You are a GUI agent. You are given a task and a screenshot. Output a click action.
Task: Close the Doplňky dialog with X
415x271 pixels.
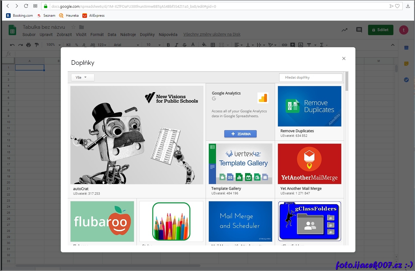(x=344, y=58)
